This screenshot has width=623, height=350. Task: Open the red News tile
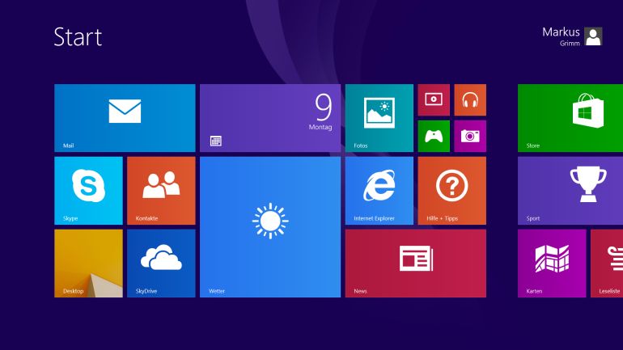click(x=415, y=264)
